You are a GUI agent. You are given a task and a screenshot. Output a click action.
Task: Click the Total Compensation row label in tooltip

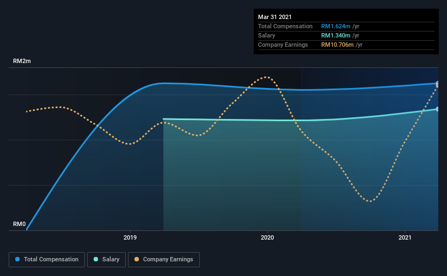pos(285,26)
